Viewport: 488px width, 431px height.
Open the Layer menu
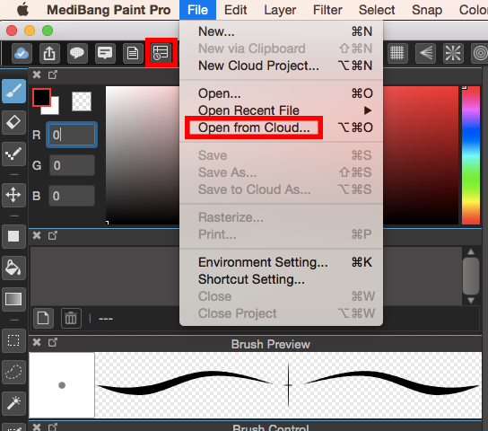[x=280, y=10]
